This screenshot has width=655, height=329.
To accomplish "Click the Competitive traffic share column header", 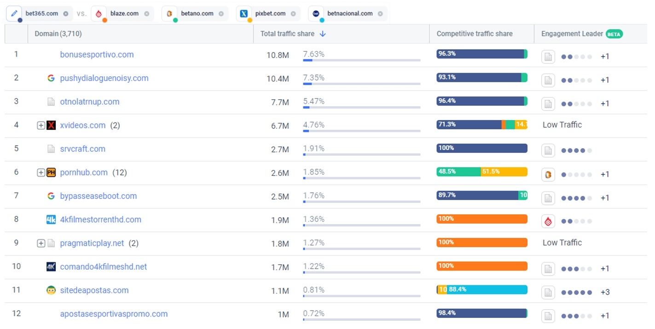I will [474, 34].
